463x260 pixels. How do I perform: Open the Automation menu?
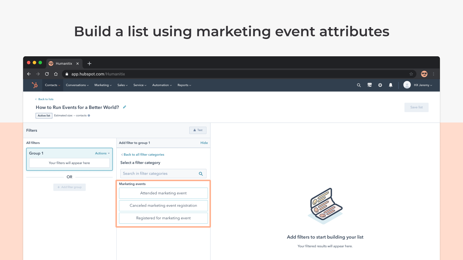pyautogui.click(x=161, y=85)
